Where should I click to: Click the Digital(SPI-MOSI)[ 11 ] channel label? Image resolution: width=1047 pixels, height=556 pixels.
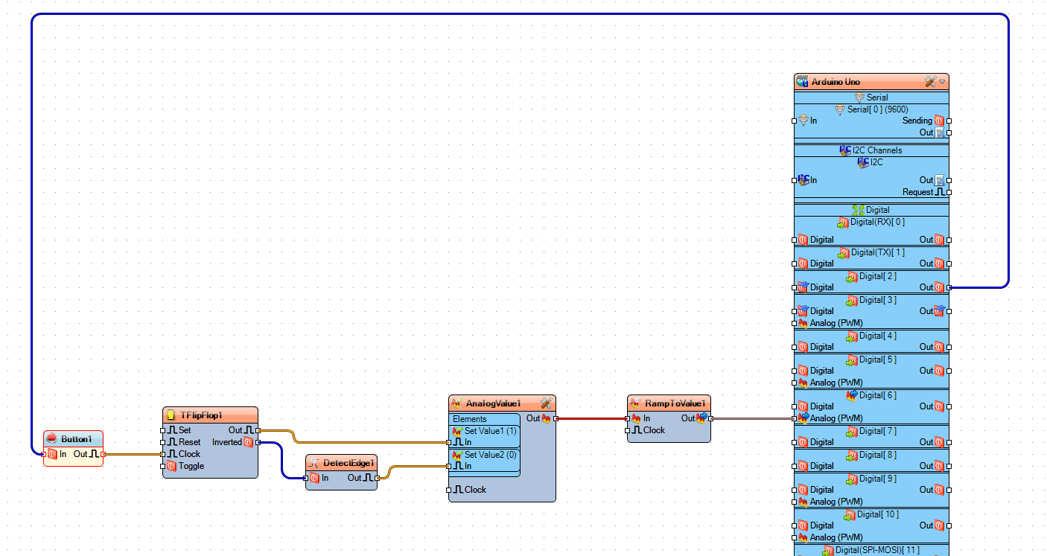coord(877,550)
